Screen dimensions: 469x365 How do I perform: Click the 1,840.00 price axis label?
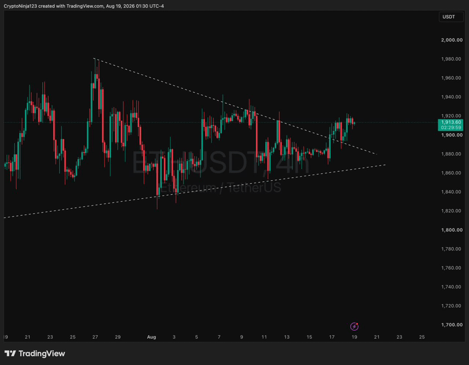click(451, 192)
